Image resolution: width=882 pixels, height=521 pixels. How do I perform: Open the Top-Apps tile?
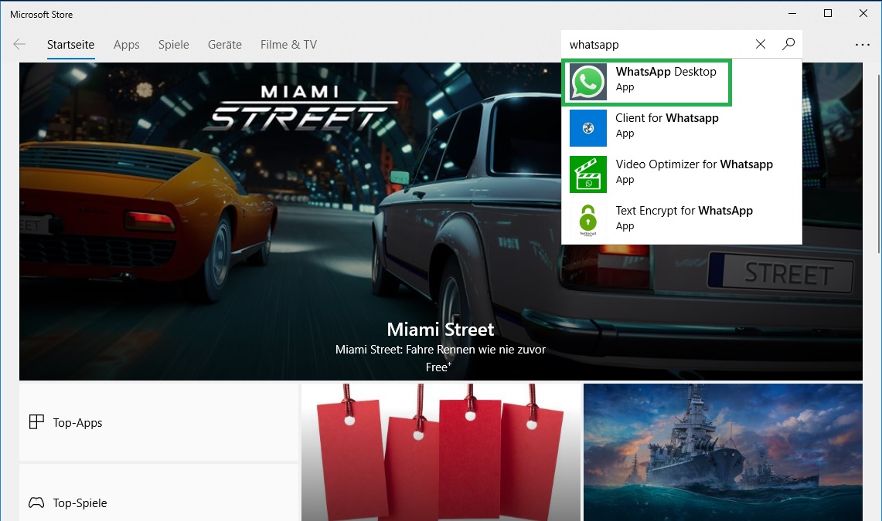(x=159, y=422)
